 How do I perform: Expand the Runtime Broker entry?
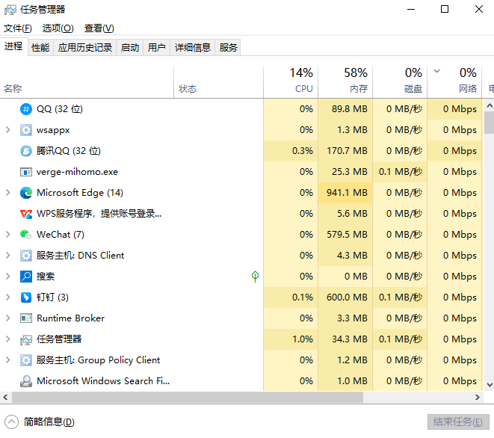click(8, 318)
